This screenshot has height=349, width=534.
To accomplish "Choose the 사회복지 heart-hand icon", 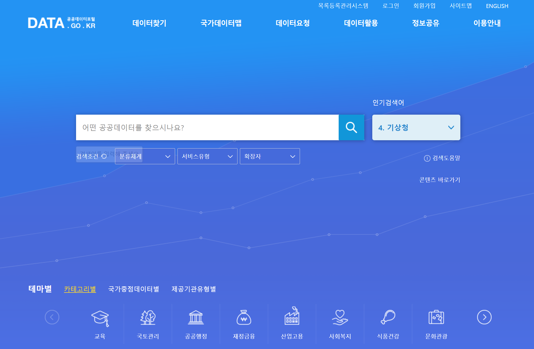I will click(x=340, y=318).
